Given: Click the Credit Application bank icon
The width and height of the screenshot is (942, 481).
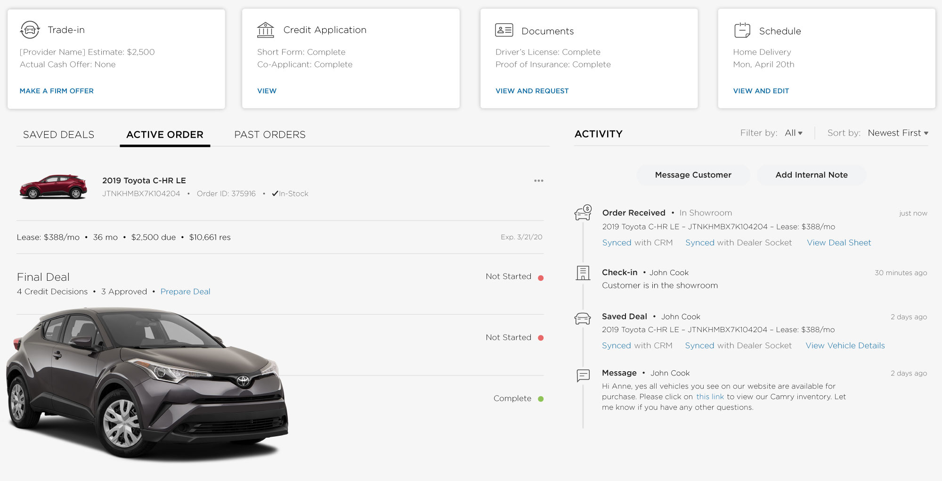Looking at the screenshot, I should click(266, 30).
